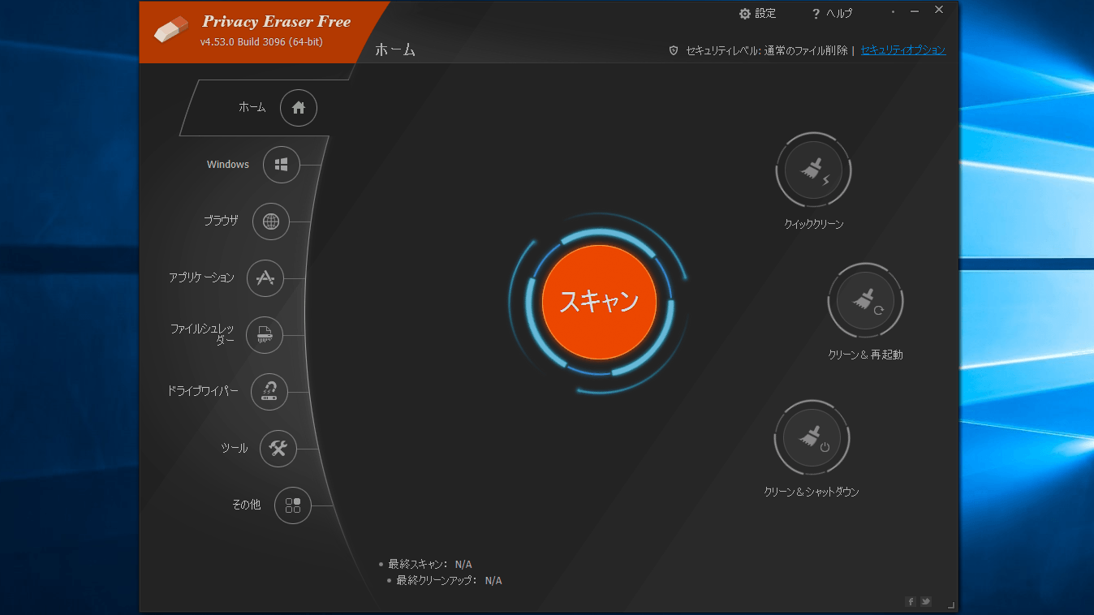The height and width of the screenshot is (615, 1094).
Task: Click the 最終クリーンアップ N/A text
Action: point(450,581)
